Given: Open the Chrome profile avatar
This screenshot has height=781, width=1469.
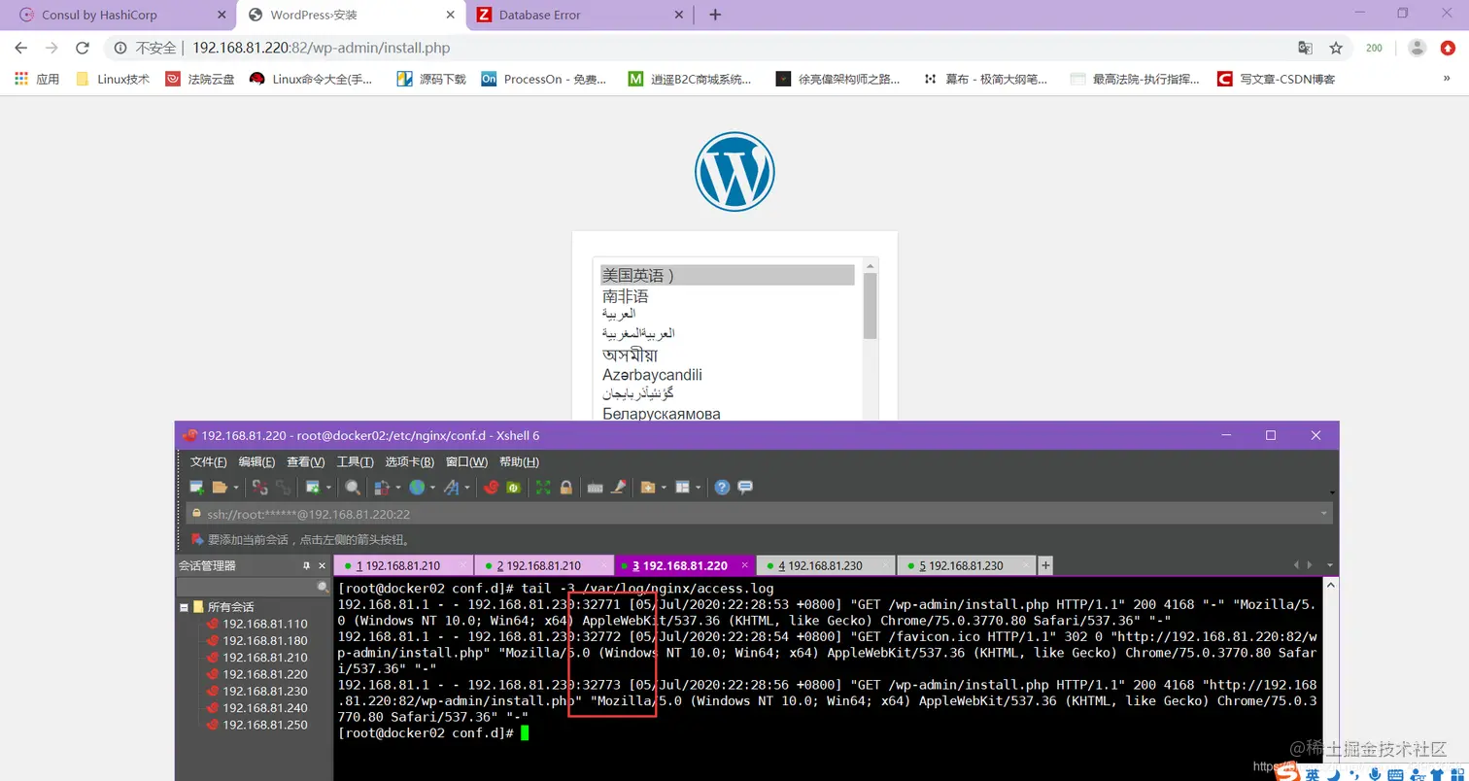Looking at the screenshot, I should click(1418, 48).
